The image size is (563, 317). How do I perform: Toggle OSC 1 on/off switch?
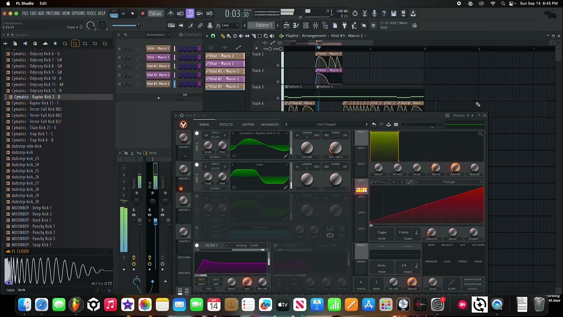[x=197, y=133]
